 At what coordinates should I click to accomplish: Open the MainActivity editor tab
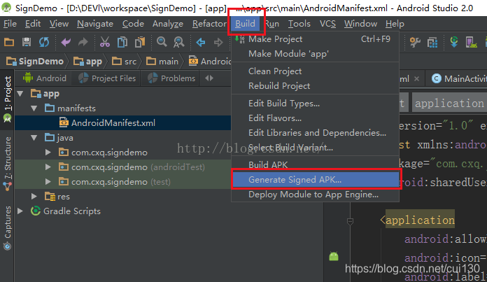point(459,78)
